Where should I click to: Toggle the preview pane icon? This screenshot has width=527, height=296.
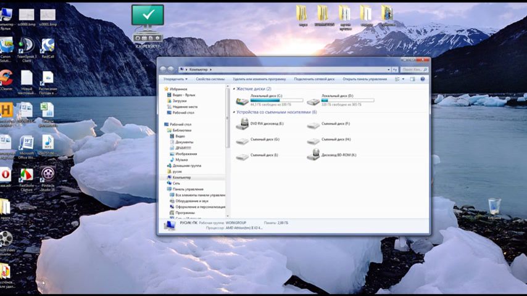pyautogui.click(x=412, y=79)
